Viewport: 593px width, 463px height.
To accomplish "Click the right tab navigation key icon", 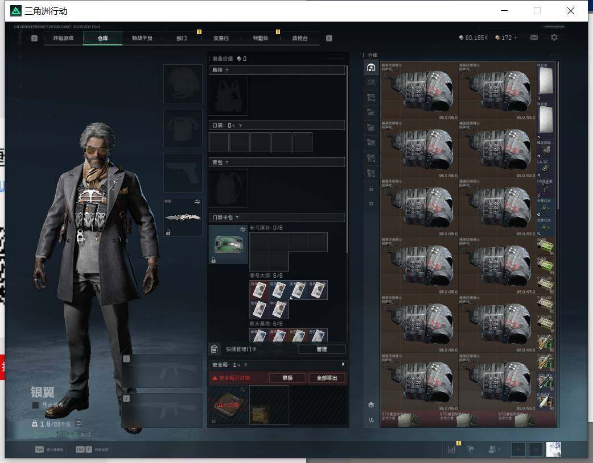I will tap(329, 38).
